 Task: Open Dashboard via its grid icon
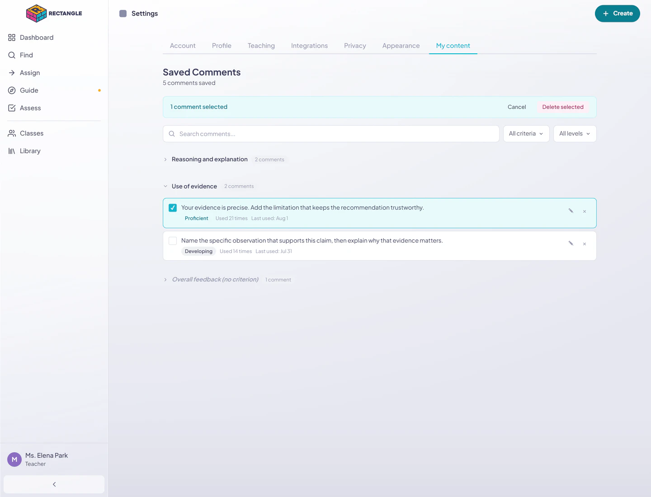click(12, 38)
